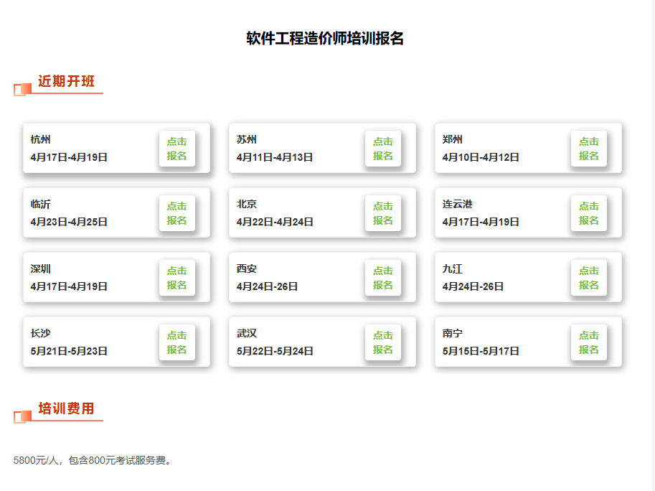点击杭州班的点击报名按钮
This screenshot has height=491, width=655.
pyautogui.click(x=178, y=149)
